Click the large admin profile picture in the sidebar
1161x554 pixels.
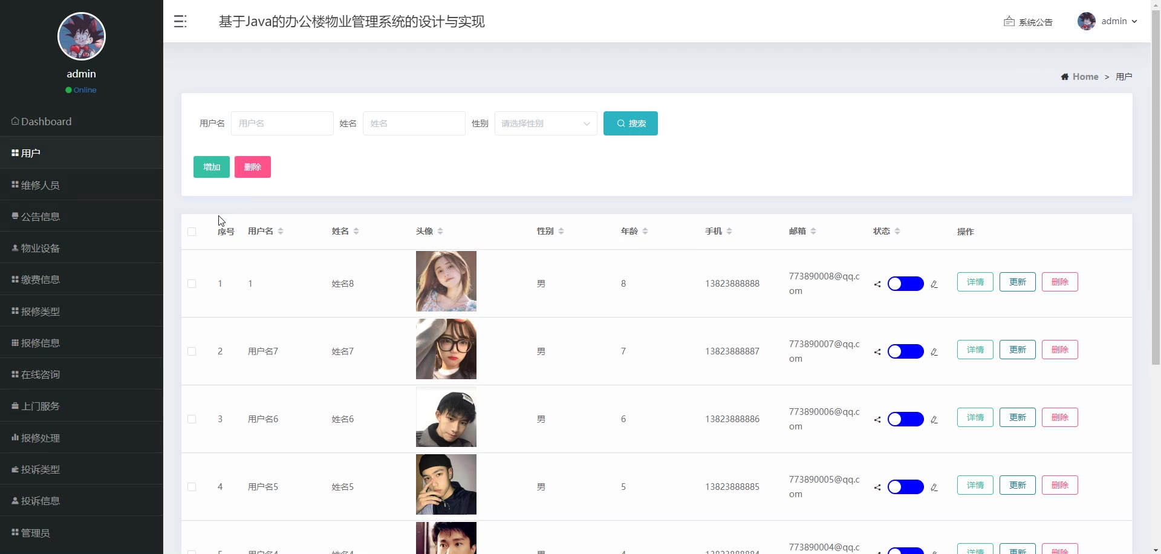[82, 36]
